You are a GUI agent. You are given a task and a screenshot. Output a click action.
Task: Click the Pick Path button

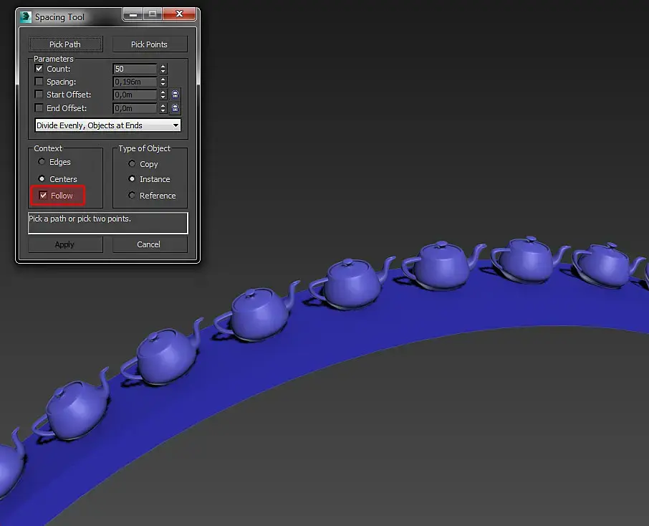[65, 44]
